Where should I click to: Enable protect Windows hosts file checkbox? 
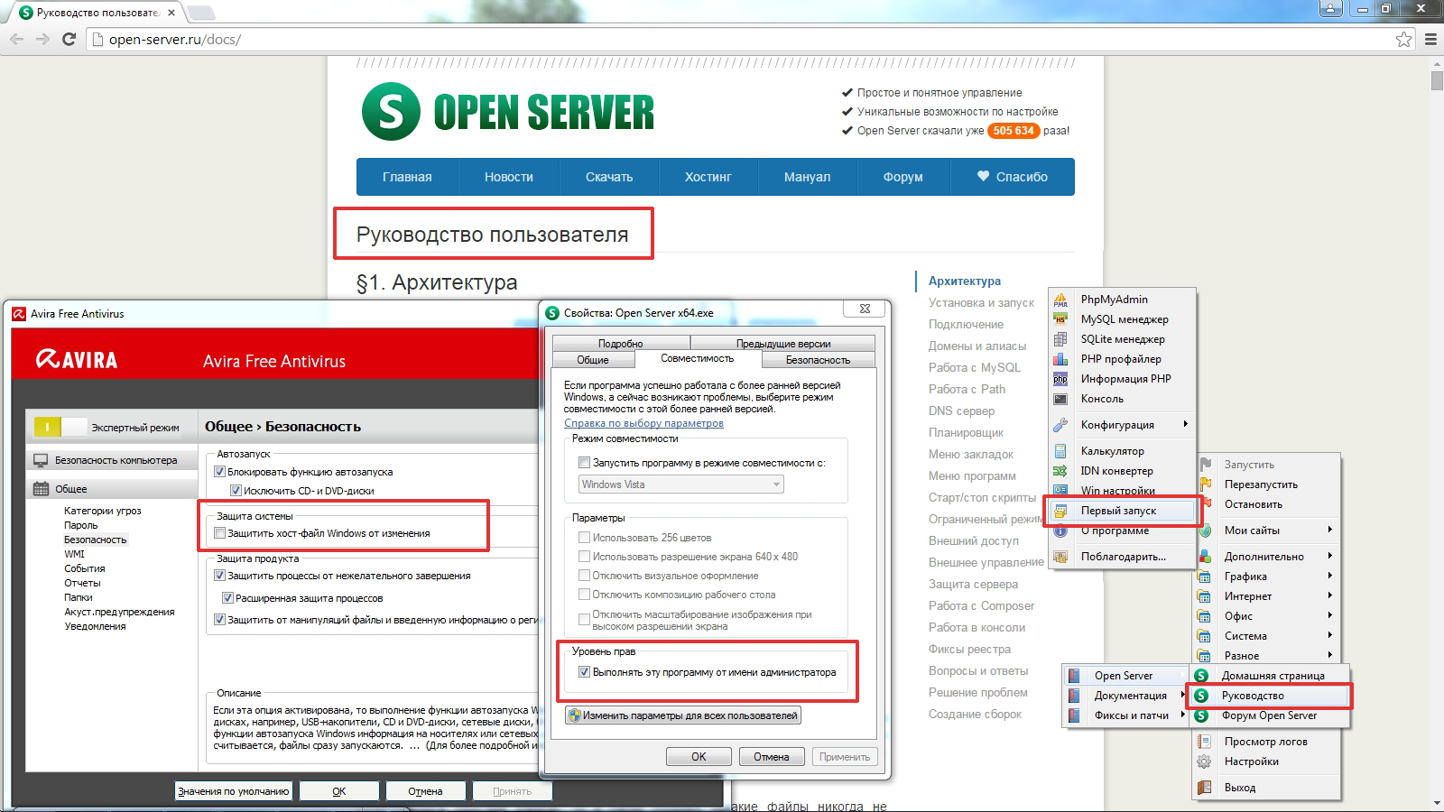[219, 533]
